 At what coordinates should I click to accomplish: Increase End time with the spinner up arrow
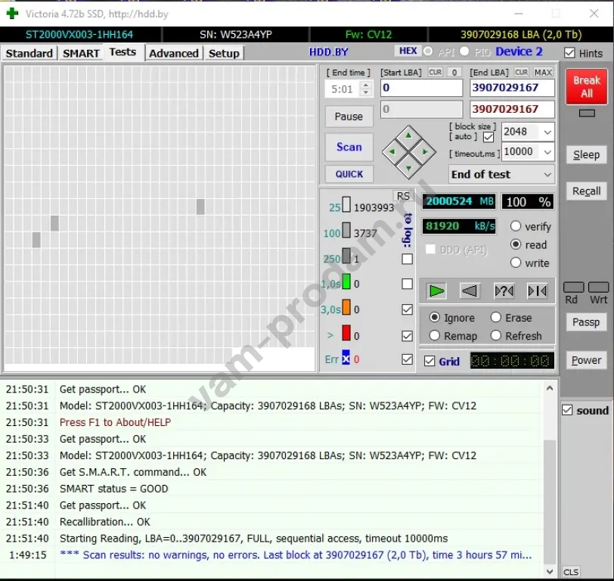pos(366,84)
